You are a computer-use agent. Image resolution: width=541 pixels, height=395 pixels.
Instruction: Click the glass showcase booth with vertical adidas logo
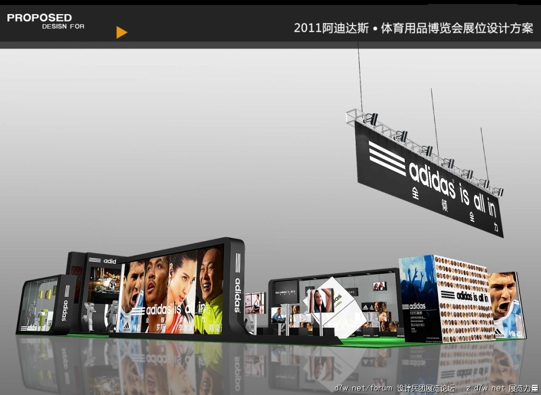pos(46,304)
